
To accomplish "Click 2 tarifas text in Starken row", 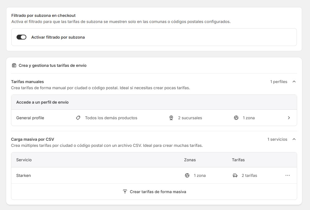I will [249, 175].
